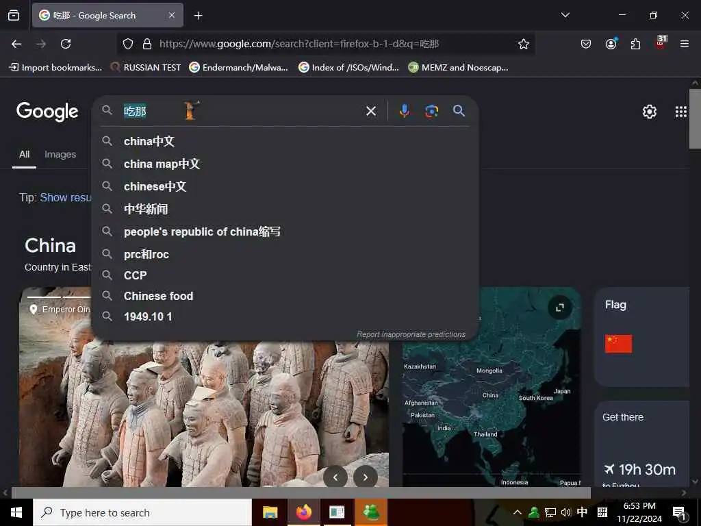Open a new tab with plus button

coord(198,16)
